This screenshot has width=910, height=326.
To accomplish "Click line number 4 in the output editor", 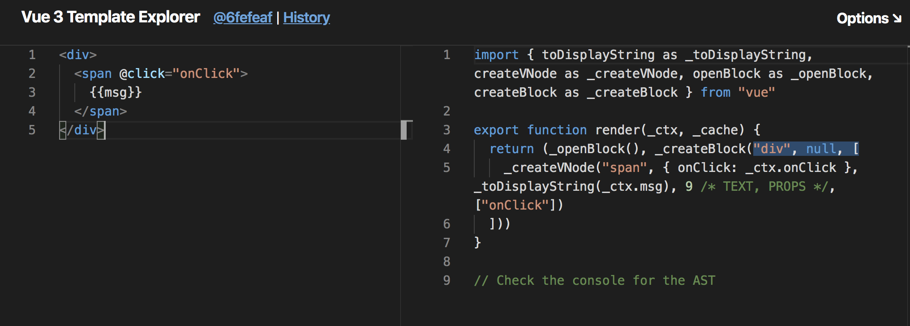I will point(446,149).
